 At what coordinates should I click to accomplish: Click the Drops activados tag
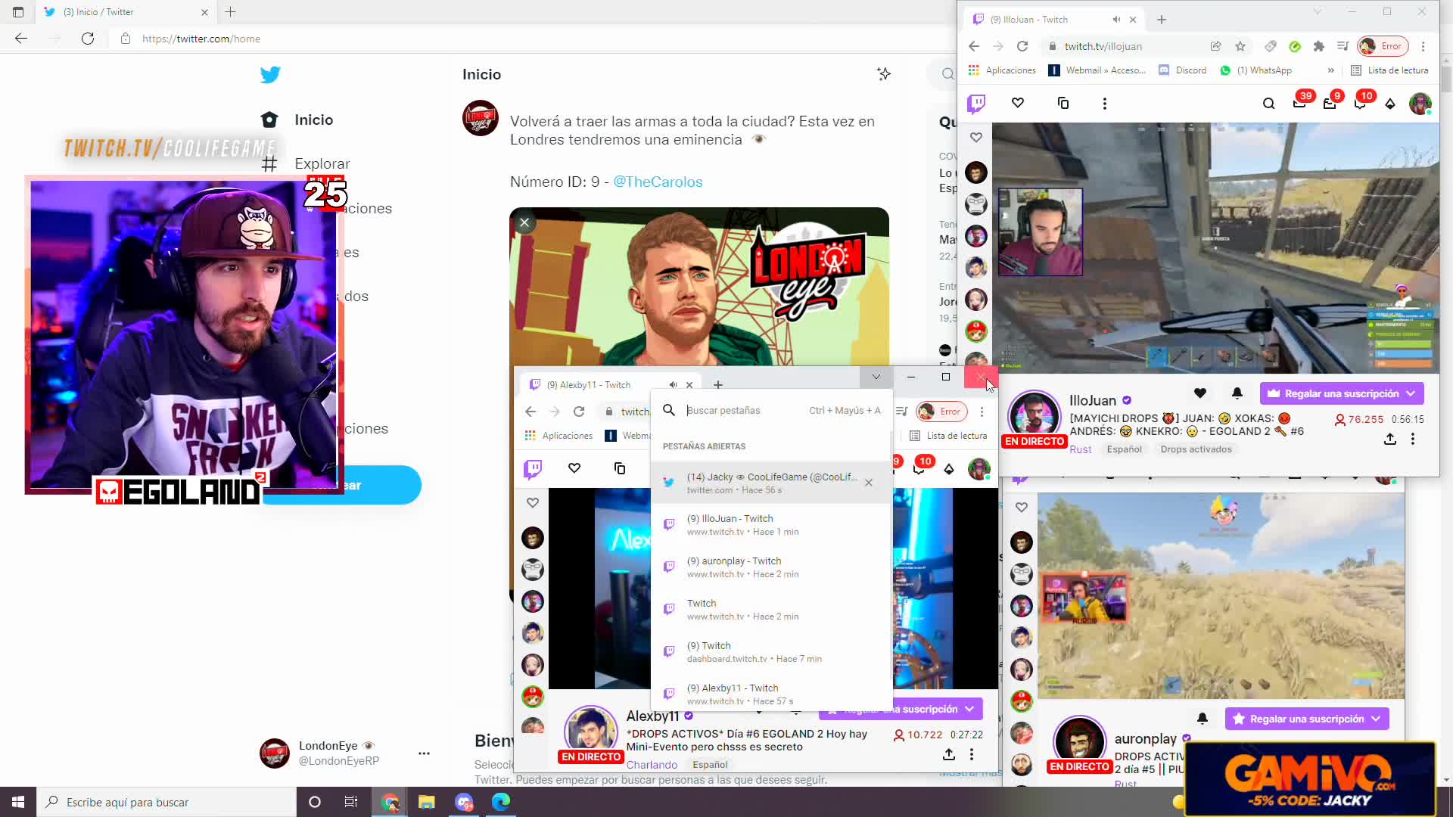[1196, 449]
